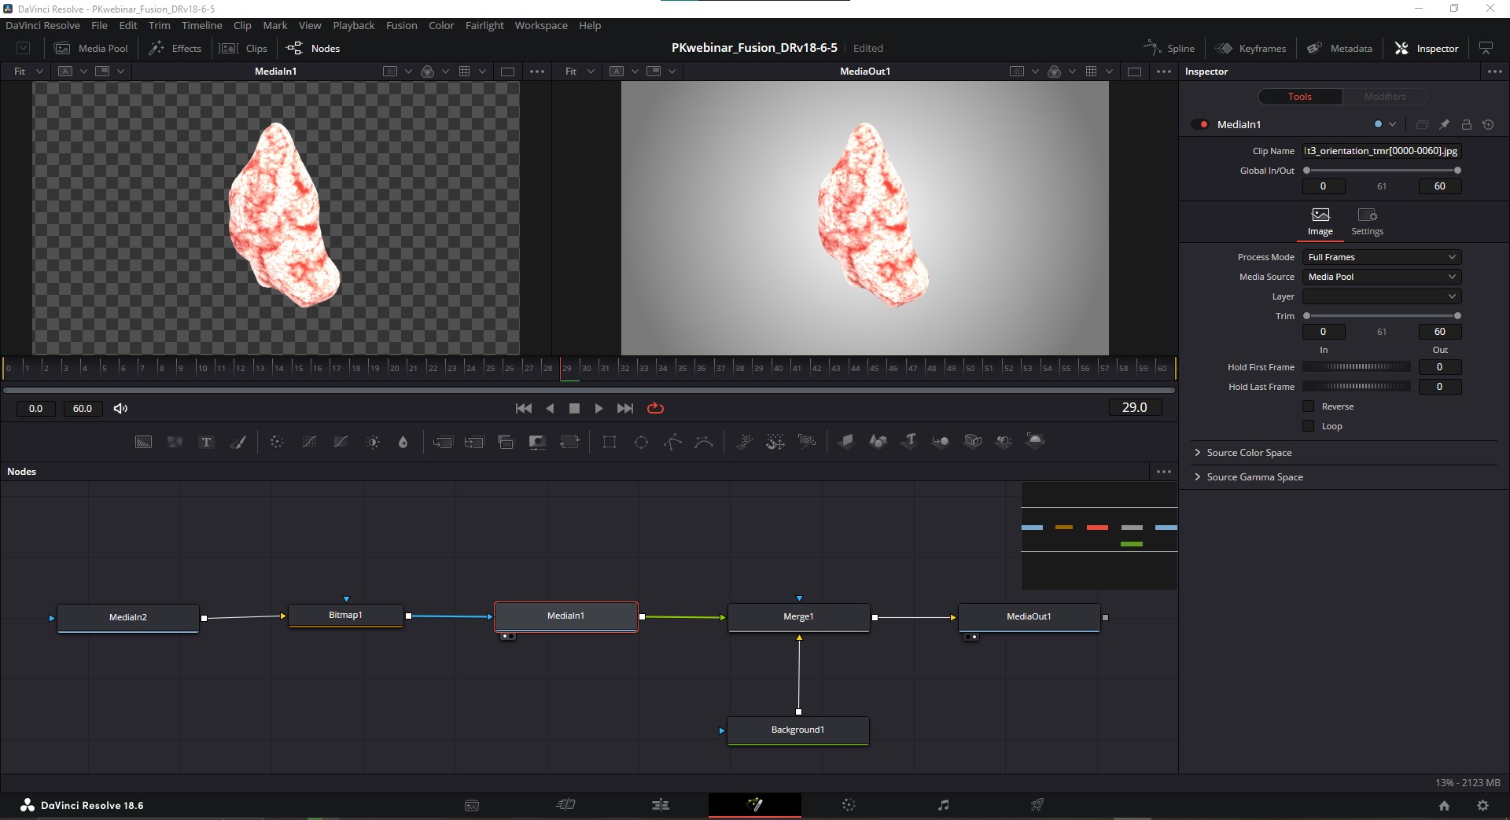Play the composition forward
This screenshot has width=1510, height=820.
click(x=598, y=408)
